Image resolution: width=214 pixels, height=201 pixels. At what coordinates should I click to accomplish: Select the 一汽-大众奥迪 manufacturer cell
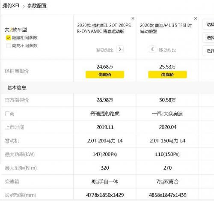pyautogui.click(x=167, y=114)
